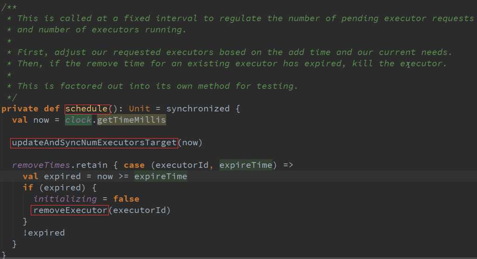This screenshot has height=259, width=477.
Task: Select the updateAndSyncNumExecutorsTarget call
Action: click(94, 143)
